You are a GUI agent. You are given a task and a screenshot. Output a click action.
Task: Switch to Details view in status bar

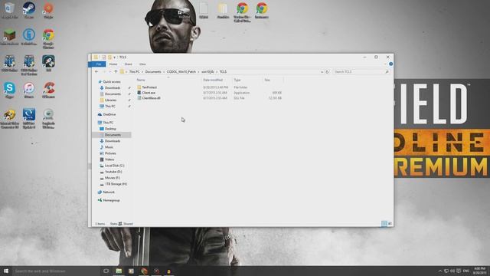(x=384, y=223)
